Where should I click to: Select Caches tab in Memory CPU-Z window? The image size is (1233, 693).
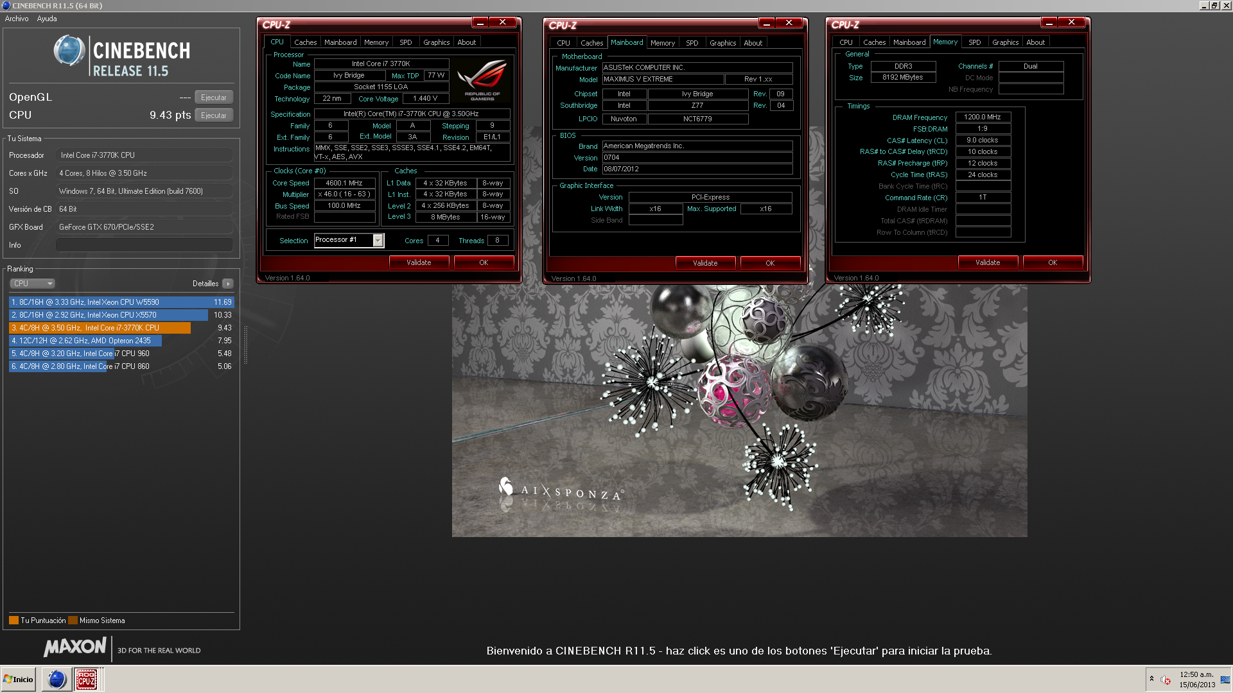tap(875, 42)
